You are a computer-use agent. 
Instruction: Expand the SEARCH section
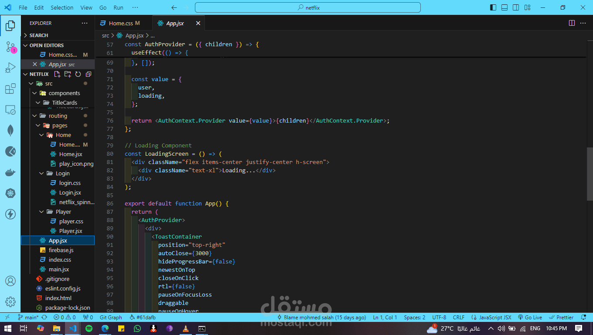[58, 35]
